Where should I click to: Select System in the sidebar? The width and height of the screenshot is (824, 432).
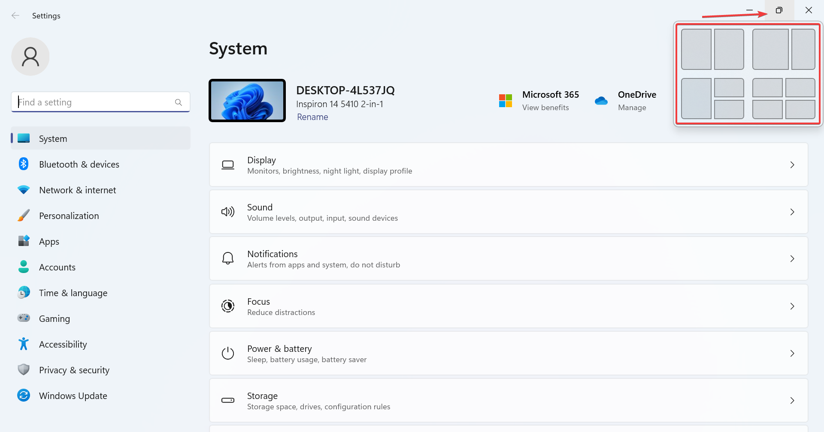click(x=53, y=138)
